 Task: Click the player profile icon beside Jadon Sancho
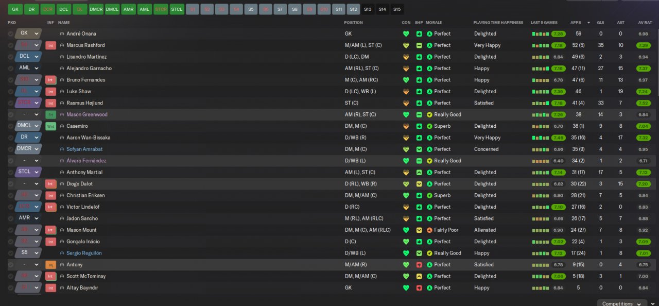(x=62, y=218)
